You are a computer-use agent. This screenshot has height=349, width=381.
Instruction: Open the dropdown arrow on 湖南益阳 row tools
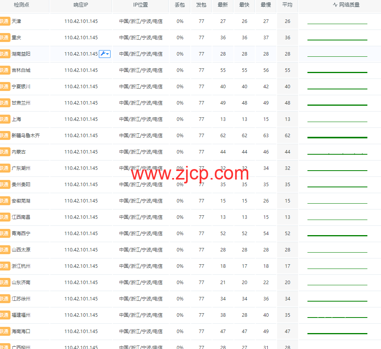108,54
